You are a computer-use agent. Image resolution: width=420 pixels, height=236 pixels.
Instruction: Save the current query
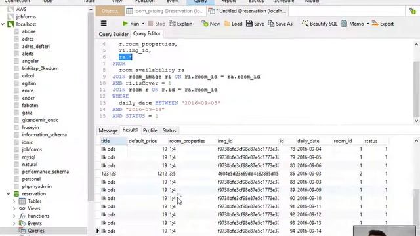click(255, 24)
